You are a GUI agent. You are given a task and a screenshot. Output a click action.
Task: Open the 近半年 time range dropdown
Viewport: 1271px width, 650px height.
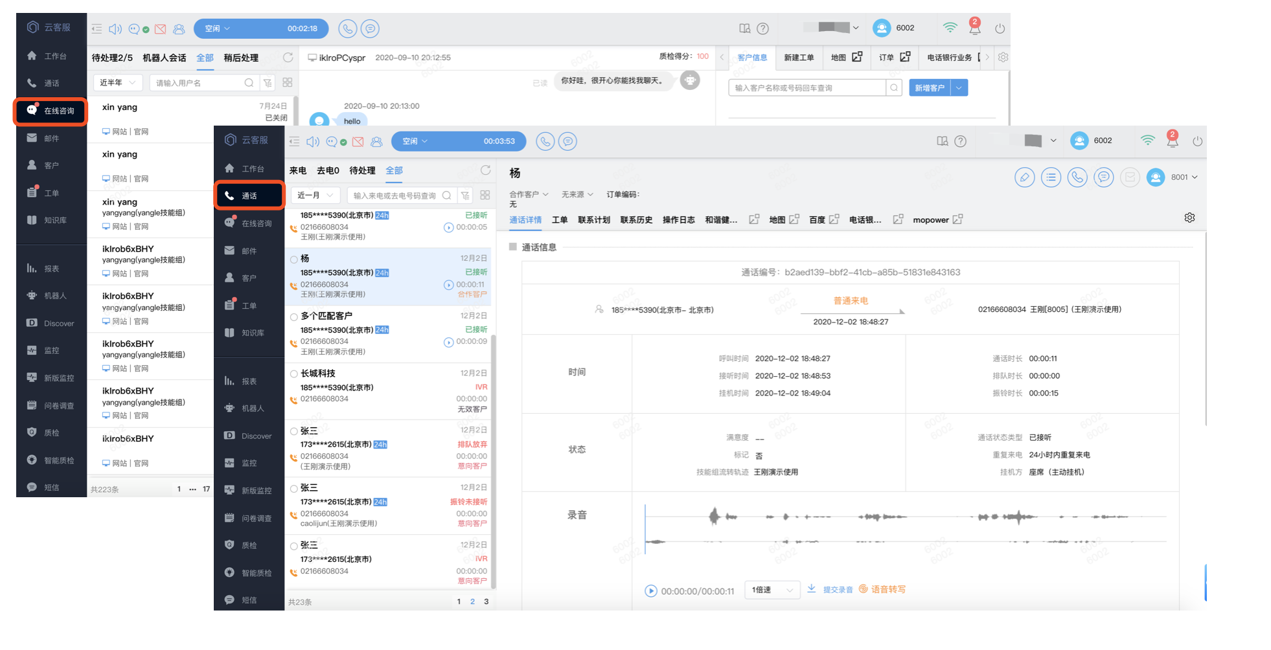118,83
